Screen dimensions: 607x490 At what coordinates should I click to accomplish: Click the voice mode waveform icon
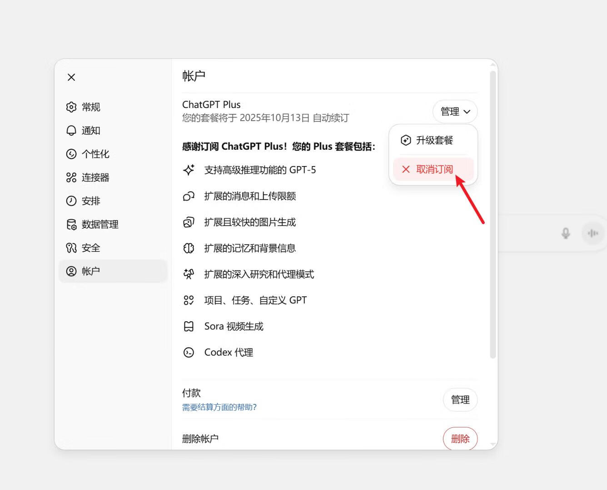point(592,233)
